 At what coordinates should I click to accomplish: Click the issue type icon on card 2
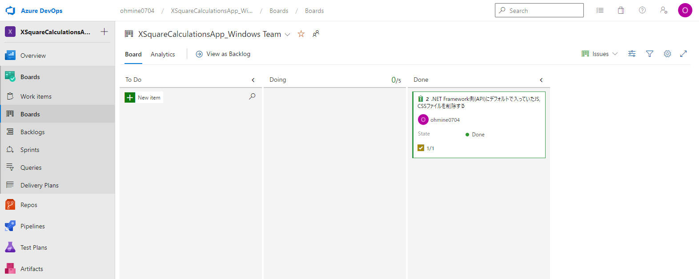(421, 99)
